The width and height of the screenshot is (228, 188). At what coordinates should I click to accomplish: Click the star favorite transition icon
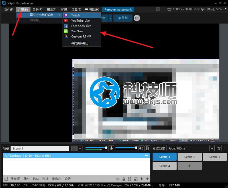pos(219,148)
